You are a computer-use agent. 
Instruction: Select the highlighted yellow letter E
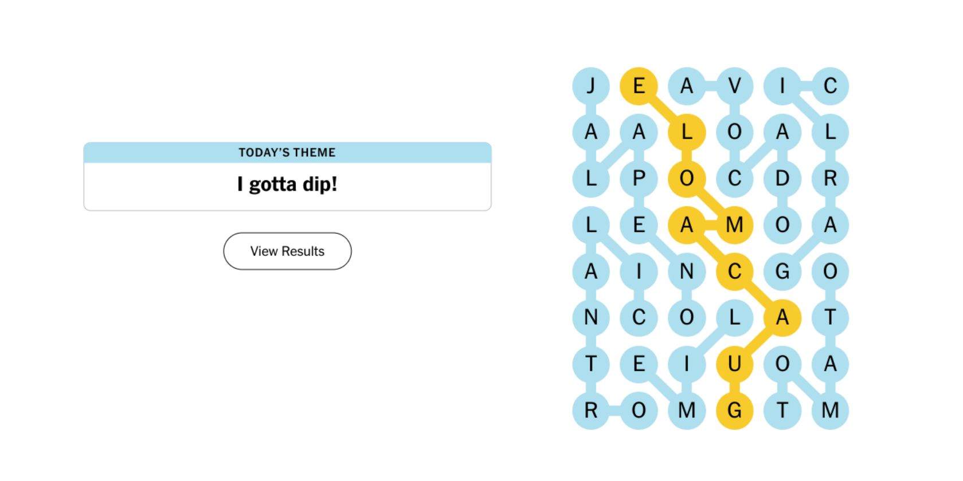click(639, 86)
